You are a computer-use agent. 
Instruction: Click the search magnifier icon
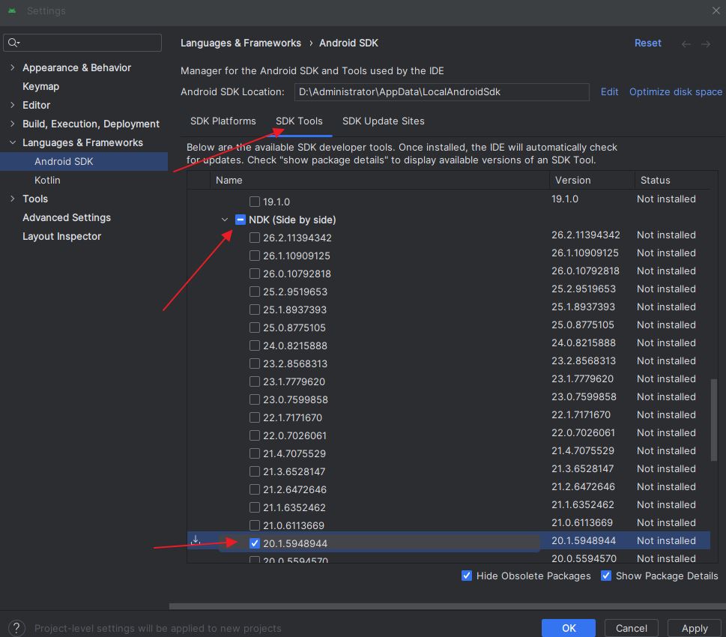(14, 43)
